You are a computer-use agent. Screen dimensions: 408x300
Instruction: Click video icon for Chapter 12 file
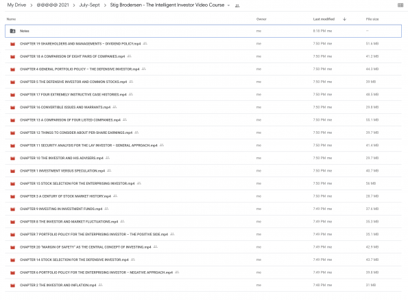click(12, 132)
